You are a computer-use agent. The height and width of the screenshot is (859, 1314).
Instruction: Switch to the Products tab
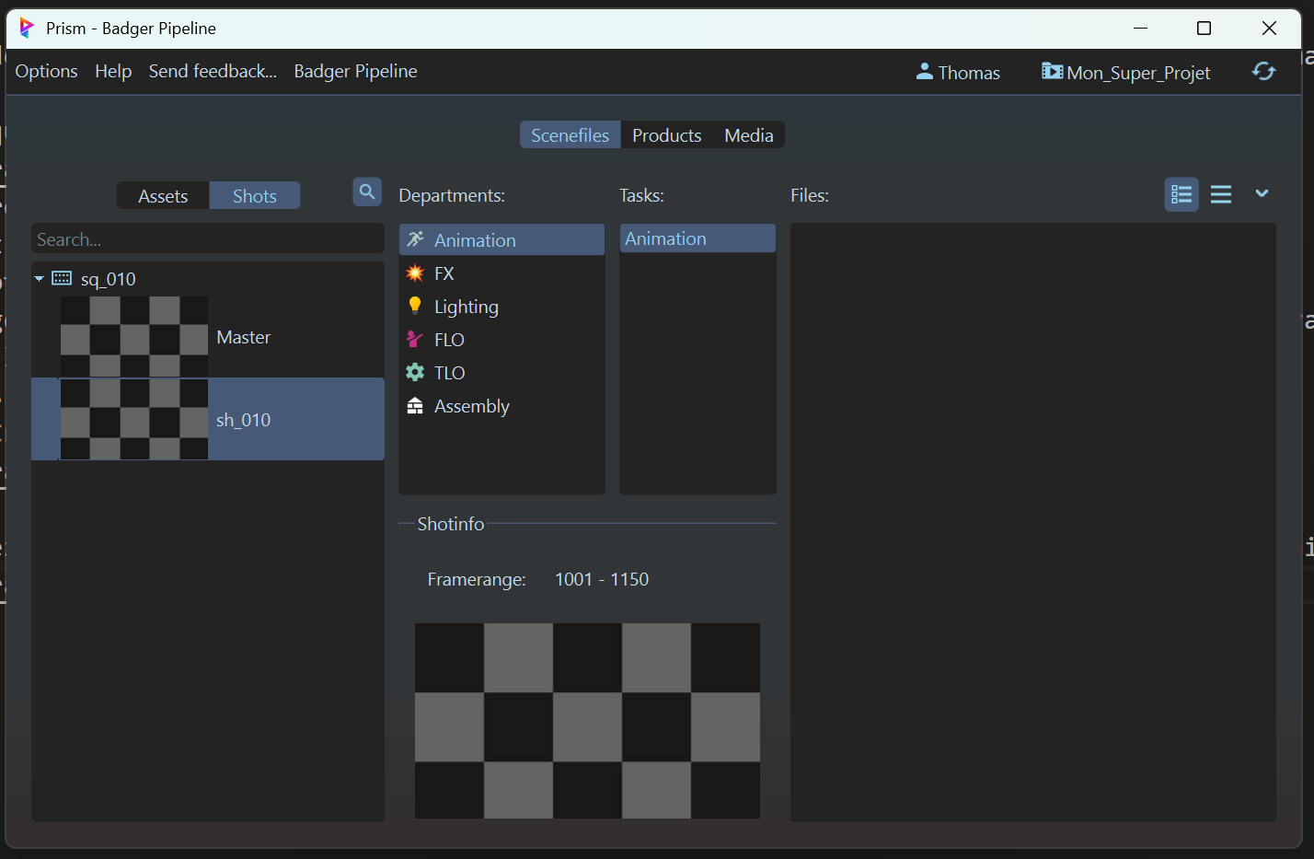tap(666, 135)
